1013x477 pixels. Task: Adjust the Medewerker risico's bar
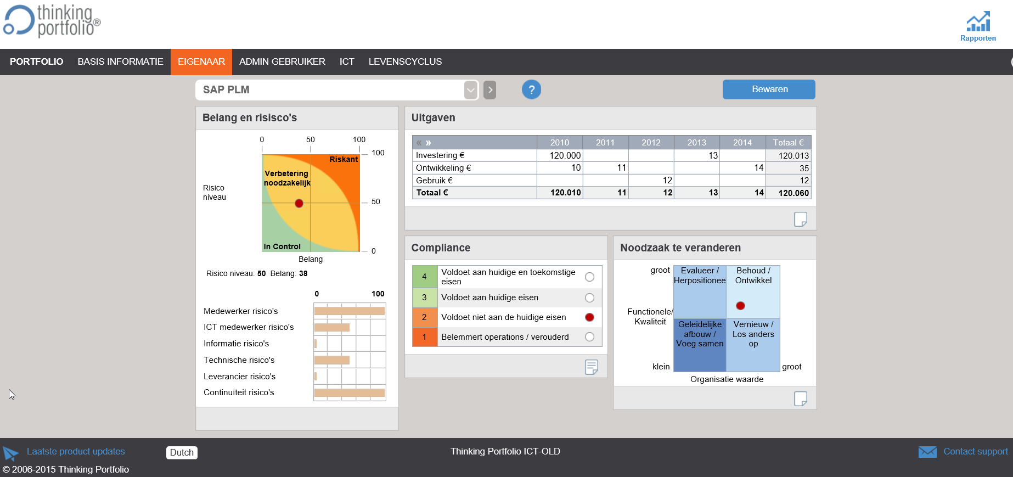click(350, 311)
